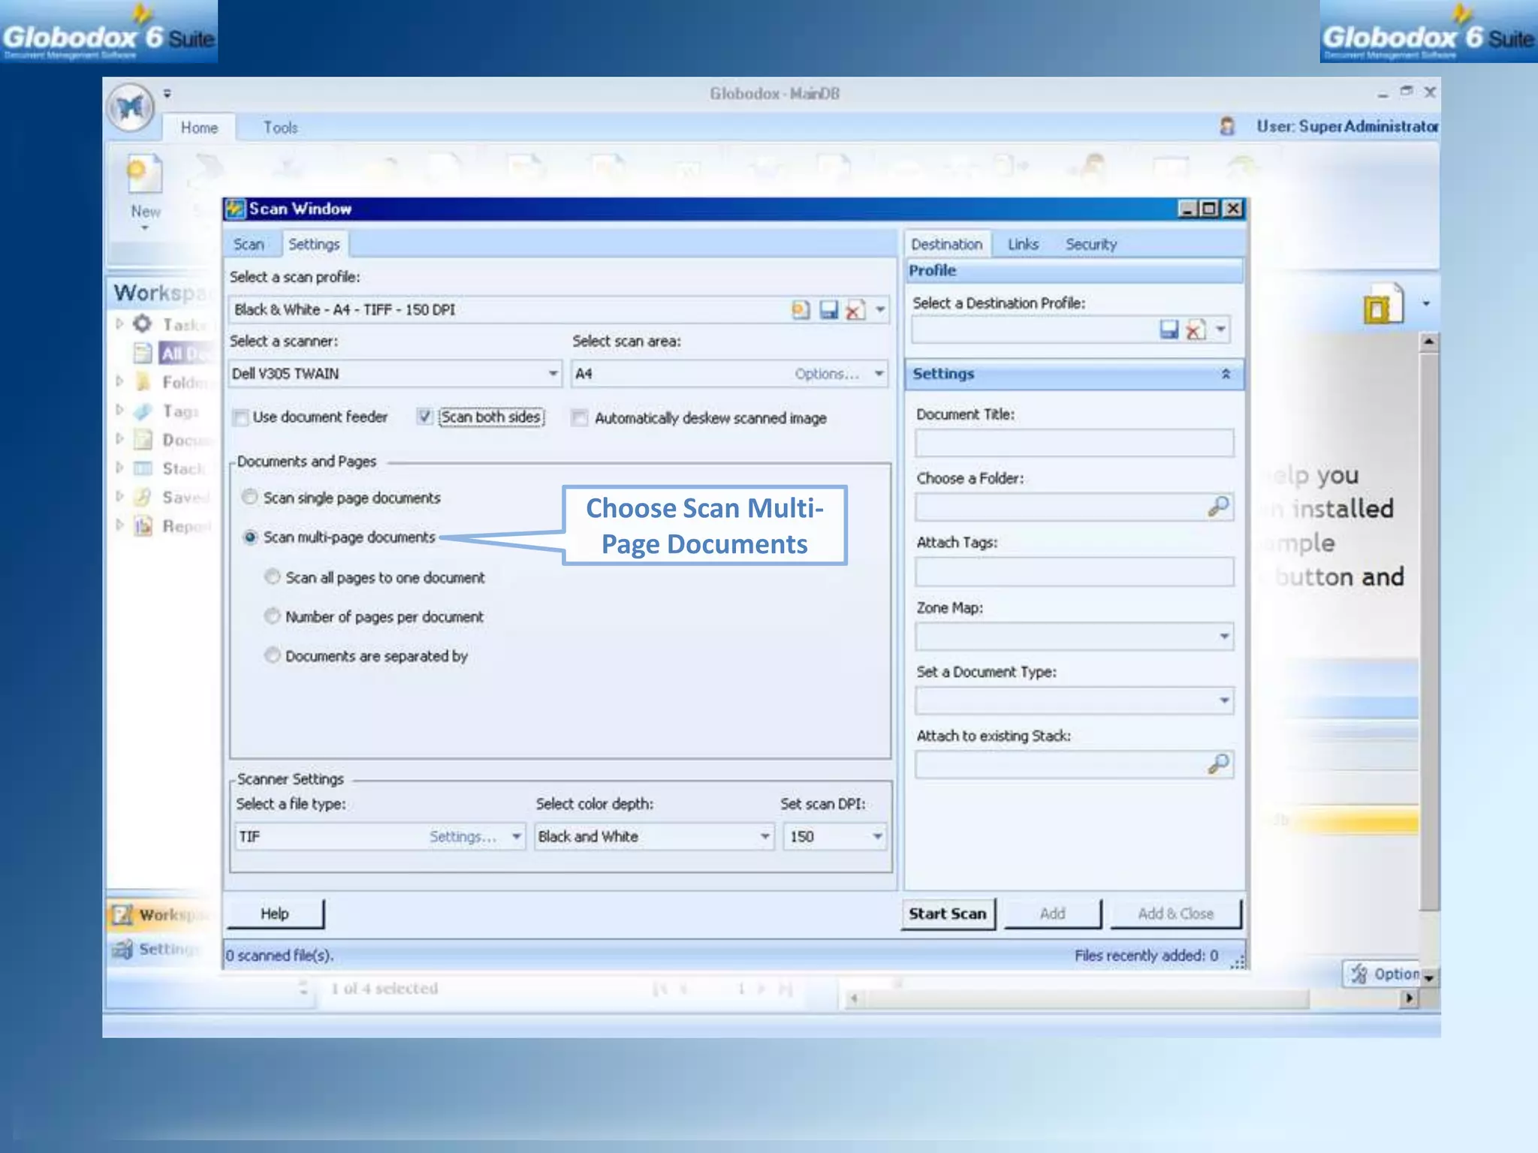Click the user avatar icon
The width and height of the screenshot is (1538, 1153).
click(x=1227, y=126)
